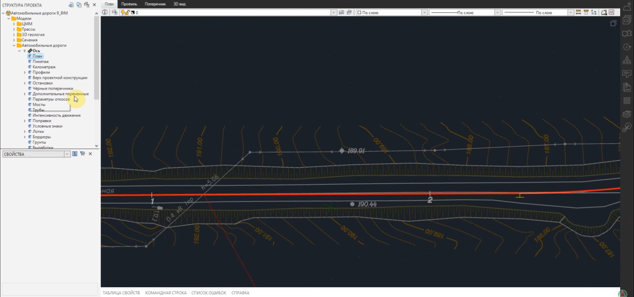This screenshot has height=297, width=634.
Task: Toggle the lock icon of layer 0
Action: (x=128, y=12)
